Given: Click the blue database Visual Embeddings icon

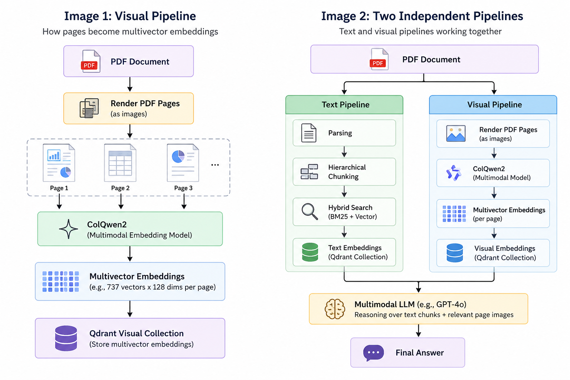Looking at the screenshot, I should [455, 253].
